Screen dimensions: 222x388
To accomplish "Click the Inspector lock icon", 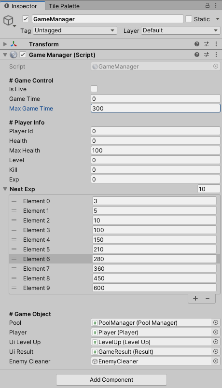I will [x=208, y=5].
